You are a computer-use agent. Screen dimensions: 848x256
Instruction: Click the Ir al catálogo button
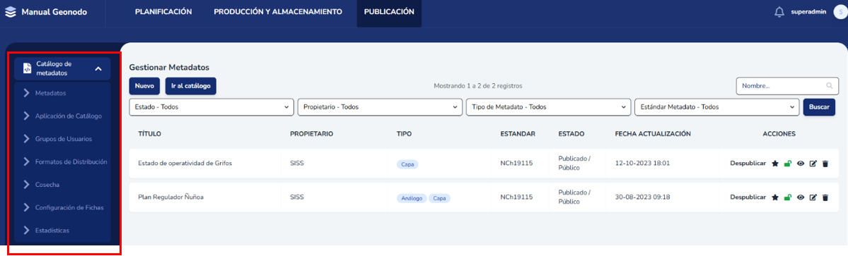(x=191, y=86)
